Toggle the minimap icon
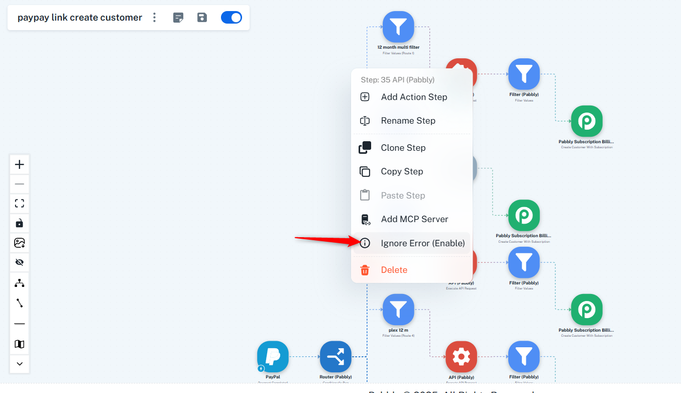The width and height of the screenshot is (681, 393). [20, 344]
